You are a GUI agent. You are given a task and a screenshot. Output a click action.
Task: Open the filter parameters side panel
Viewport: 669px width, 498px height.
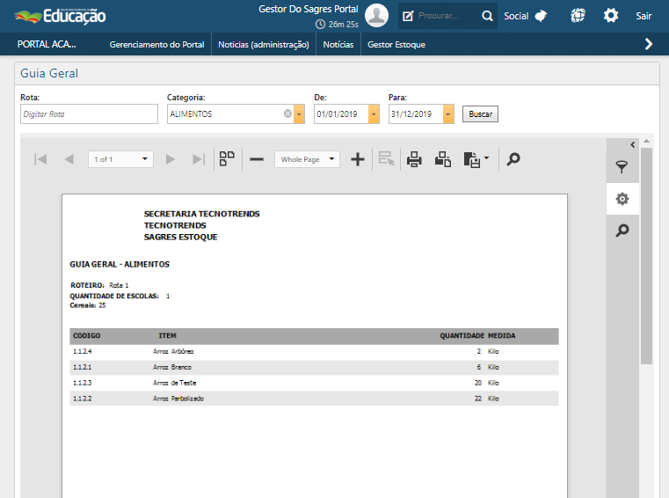click(x=622, y=167)
